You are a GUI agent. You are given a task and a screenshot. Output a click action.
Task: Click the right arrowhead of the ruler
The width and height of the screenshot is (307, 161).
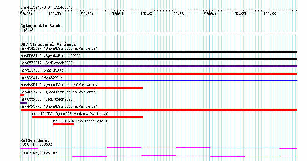click(x=296, y=11)
